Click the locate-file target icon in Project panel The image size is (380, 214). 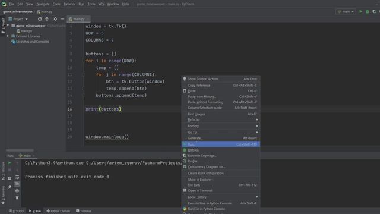[x=40, y=19]
